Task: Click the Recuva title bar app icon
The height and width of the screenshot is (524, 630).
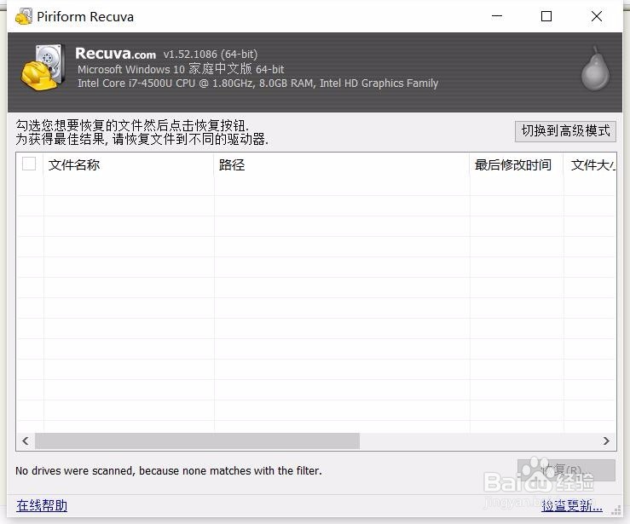Action: tap(24, 16)
